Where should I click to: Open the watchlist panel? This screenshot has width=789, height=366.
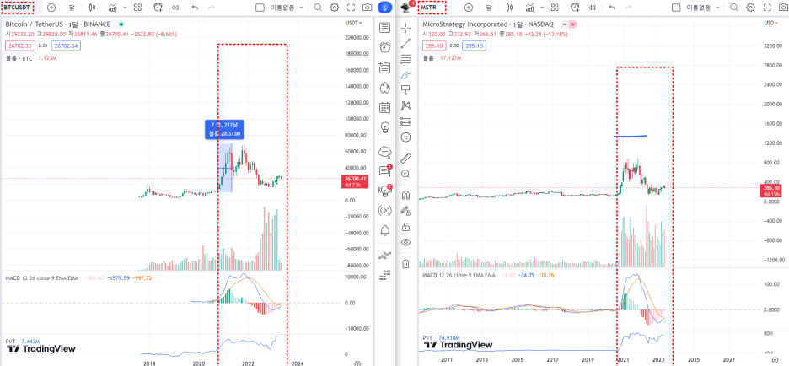(x=385, y=28)
